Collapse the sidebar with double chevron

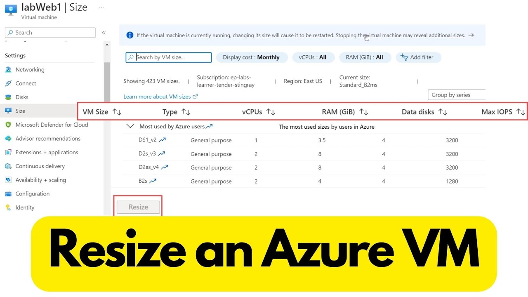(104, 33)
